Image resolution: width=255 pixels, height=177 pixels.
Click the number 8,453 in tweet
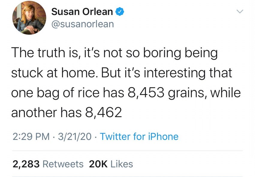pos(146,93)
